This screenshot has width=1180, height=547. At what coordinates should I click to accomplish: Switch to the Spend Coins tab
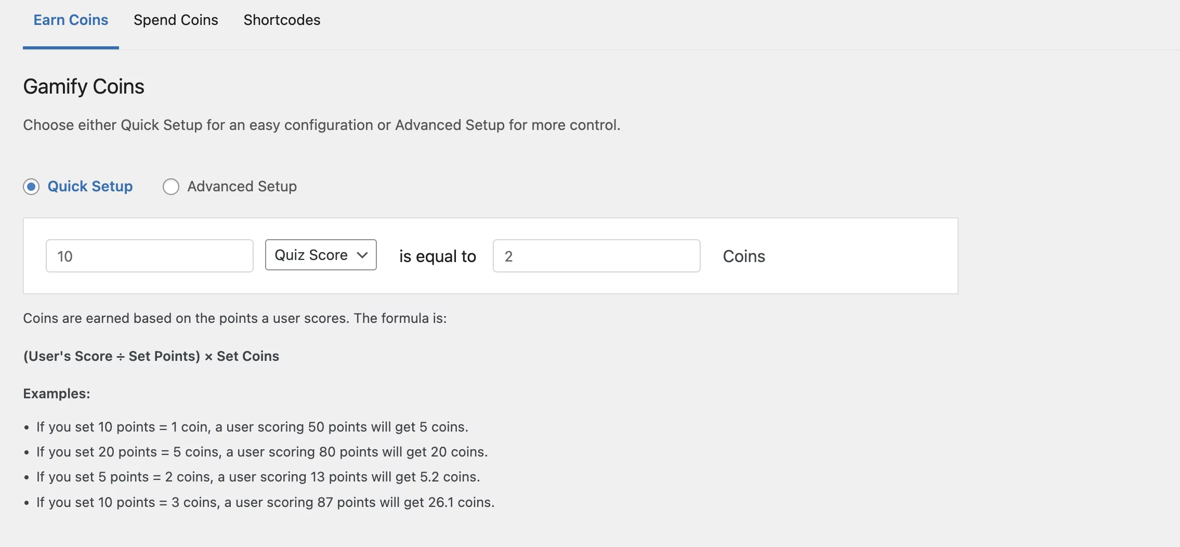click(176, 20)
